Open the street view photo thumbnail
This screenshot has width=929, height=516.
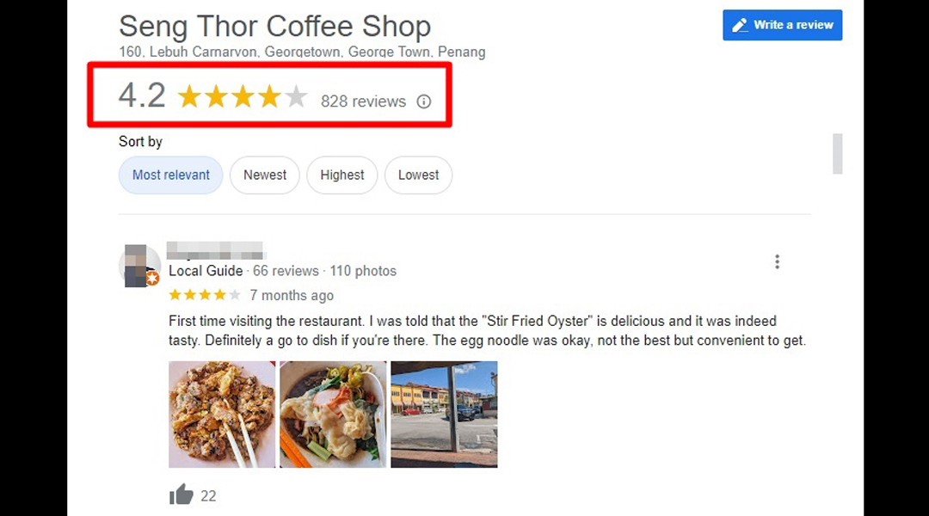click(444, 415)
